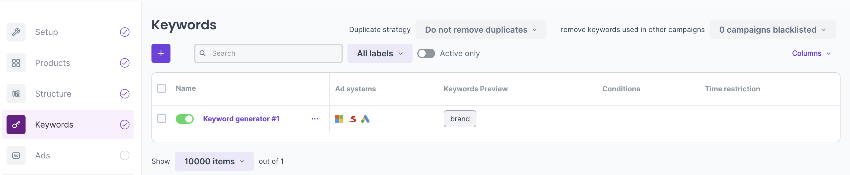Click the Setup wrench icon

[16, 32]
